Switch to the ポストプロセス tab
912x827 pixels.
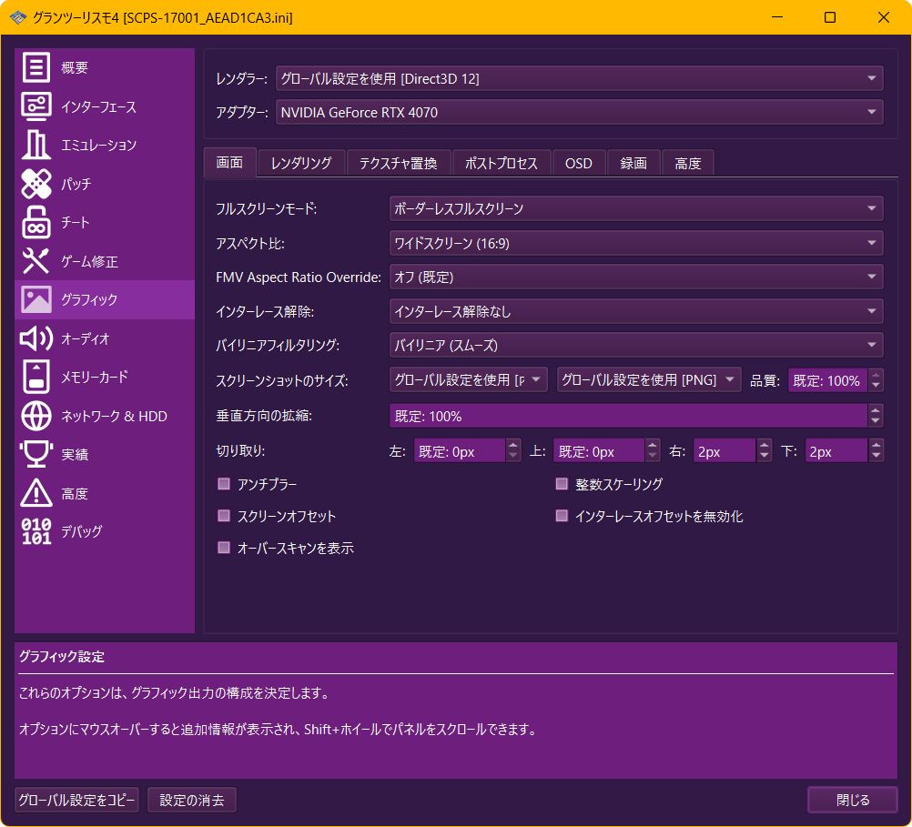[x=502, y=163]
